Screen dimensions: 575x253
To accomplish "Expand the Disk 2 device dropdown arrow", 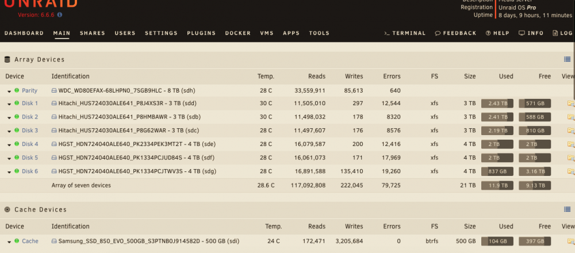I will [9, 118].
